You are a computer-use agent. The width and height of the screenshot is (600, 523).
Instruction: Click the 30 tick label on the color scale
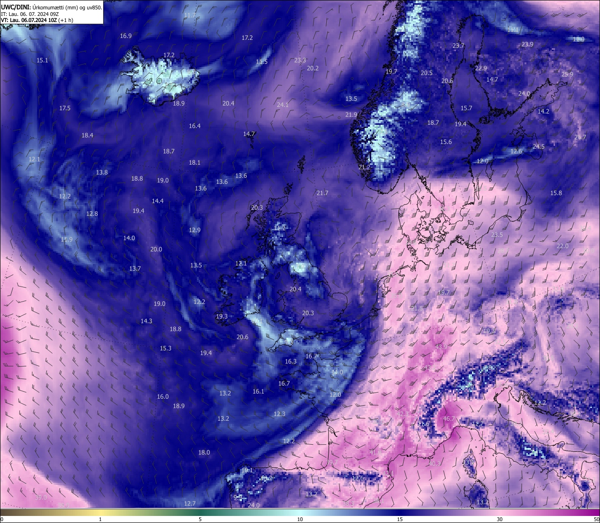click(500, 519)
